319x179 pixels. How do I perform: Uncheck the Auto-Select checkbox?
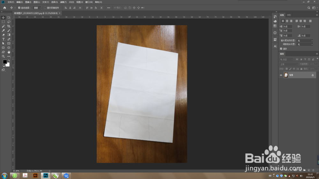pos(19,8)
